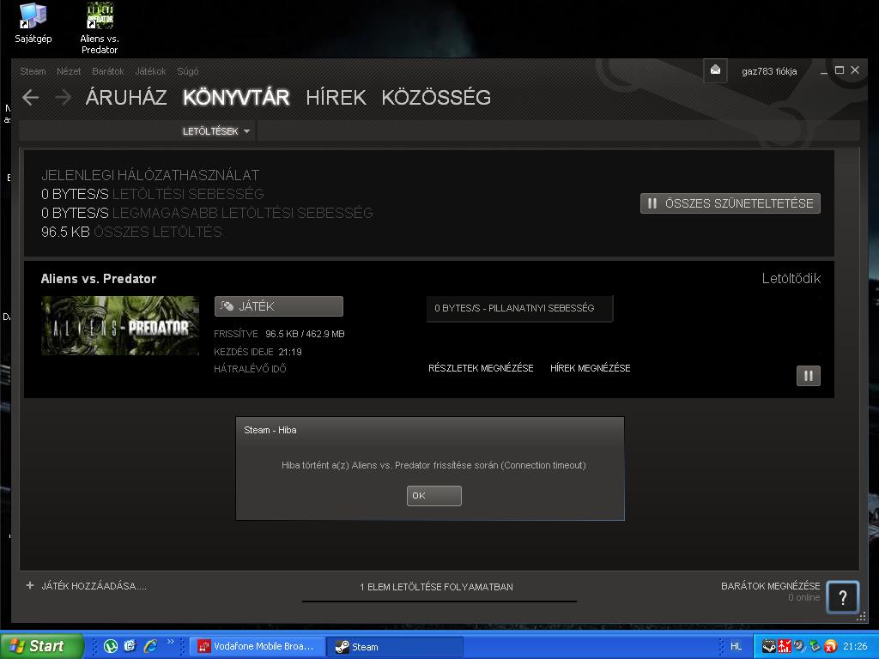This screenshot has height=659, width=879.
Task: Go back with the left arrow icon
Action: pos(31,98)
